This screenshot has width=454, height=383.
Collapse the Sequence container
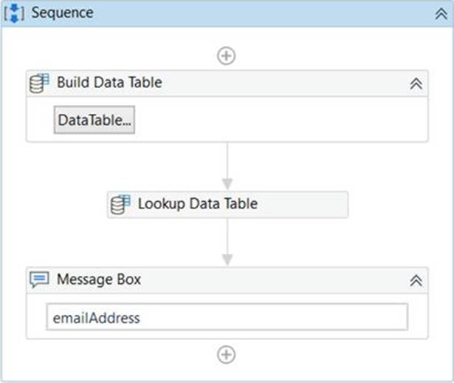coord(440,13)
